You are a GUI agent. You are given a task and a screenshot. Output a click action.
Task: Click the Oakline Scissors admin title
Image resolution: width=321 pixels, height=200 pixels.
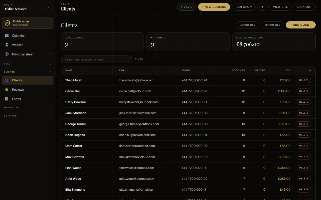pos(15,9)
